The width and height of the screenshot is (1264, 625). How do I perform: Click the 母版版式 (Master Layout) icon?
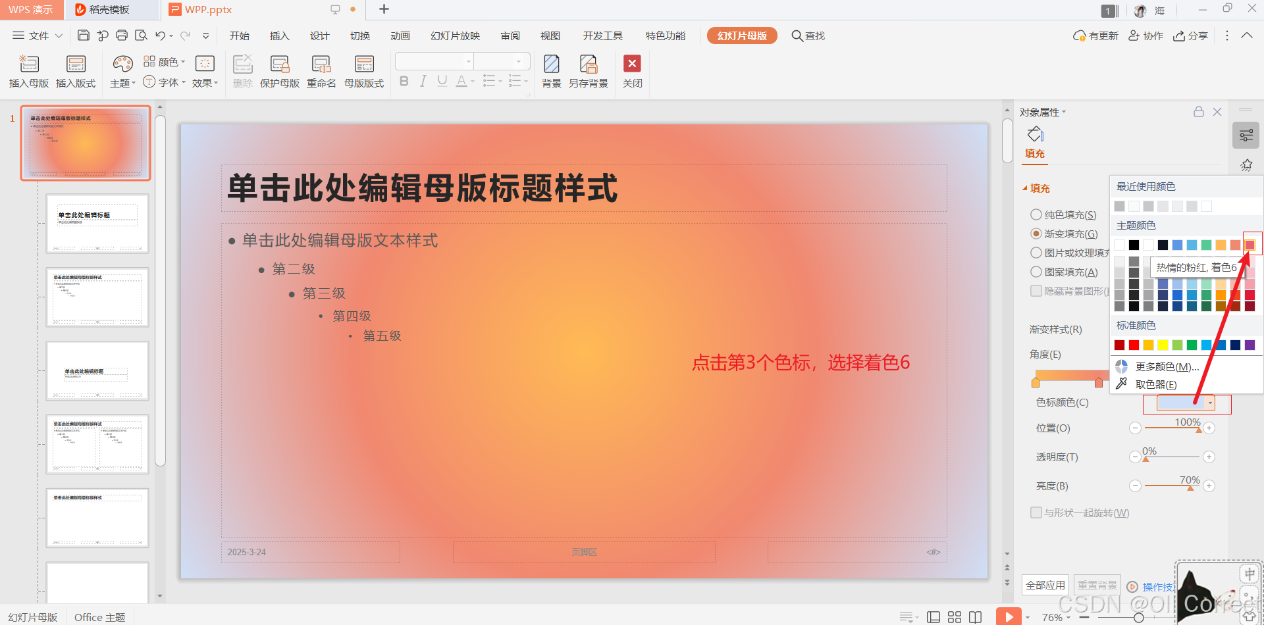click(364, 64)
